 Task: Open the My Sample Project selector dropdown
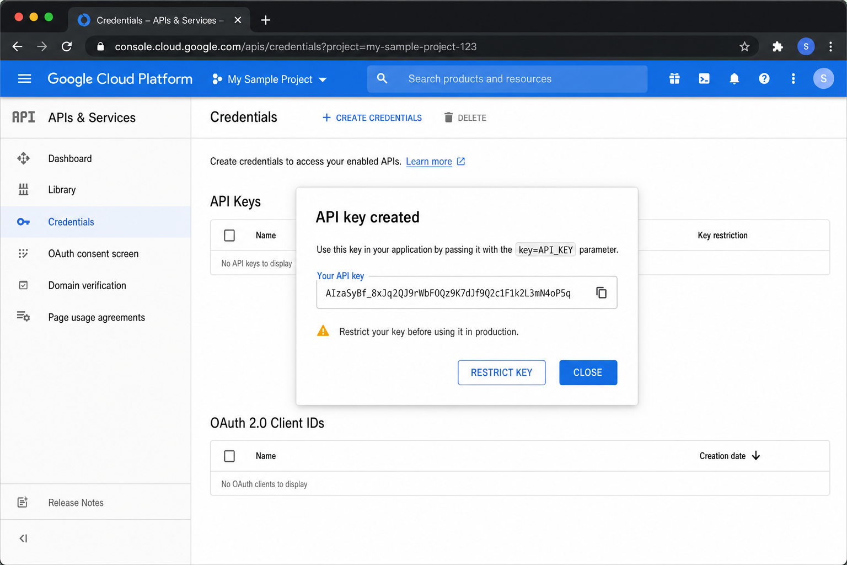(270, 79)
